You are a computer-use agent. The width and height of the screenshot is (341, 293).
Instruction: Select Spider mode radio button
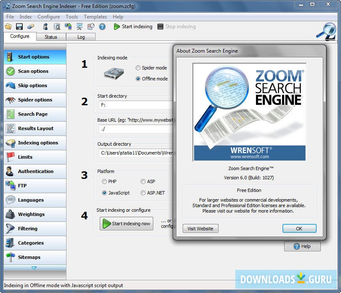pos(139,68)
